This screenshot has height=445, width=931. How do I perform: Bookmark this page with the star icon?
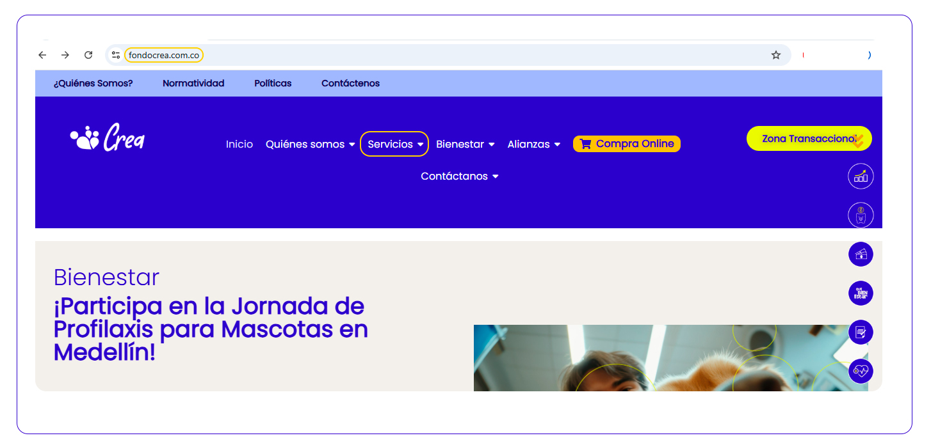click(776, 55)
